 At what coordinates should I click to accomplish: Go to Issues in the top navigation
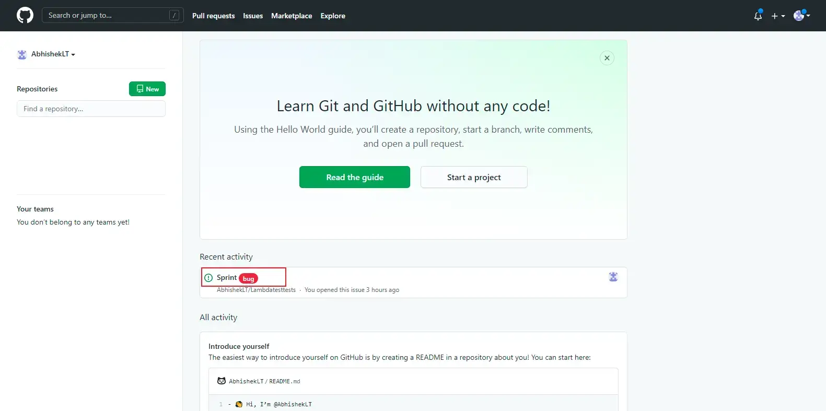pos(253,16)
